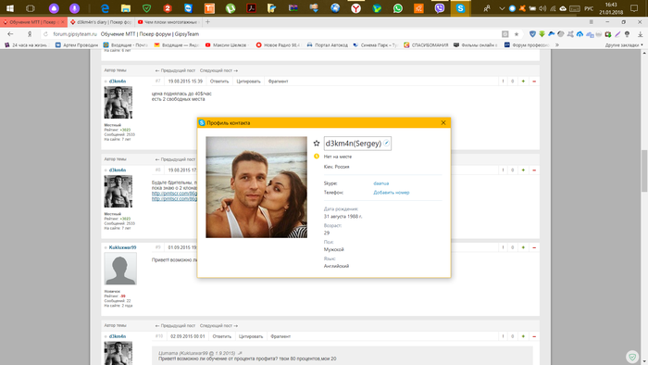Open the Alice assistant from the taskbar

pos(54,8)
